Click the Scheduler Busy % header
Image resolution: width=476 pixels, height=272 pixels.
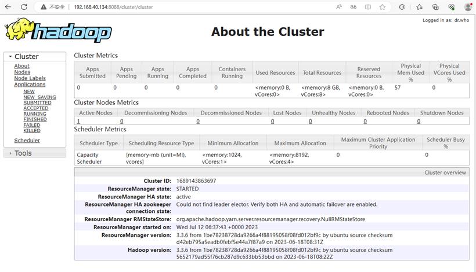pos(446,143)
